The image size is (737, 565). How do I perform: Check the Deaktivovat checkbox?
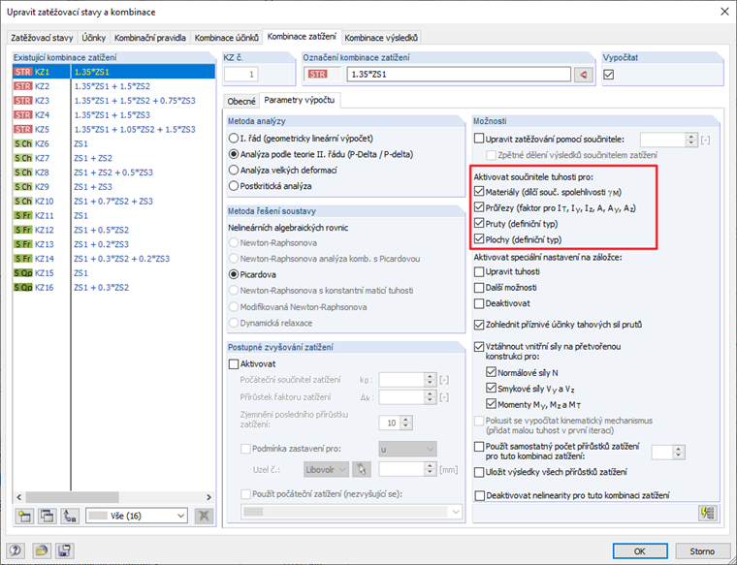479,303
